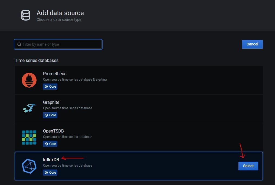The width and height of the screenshot is (275, 185).
Task: Click the Core badge under Prometheus
Action: (x=50, y=87)
